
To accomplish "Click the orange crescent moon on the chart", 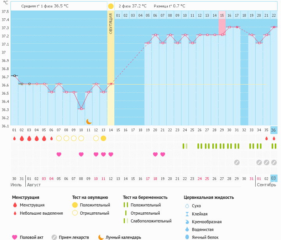I will tap(89, 122).
